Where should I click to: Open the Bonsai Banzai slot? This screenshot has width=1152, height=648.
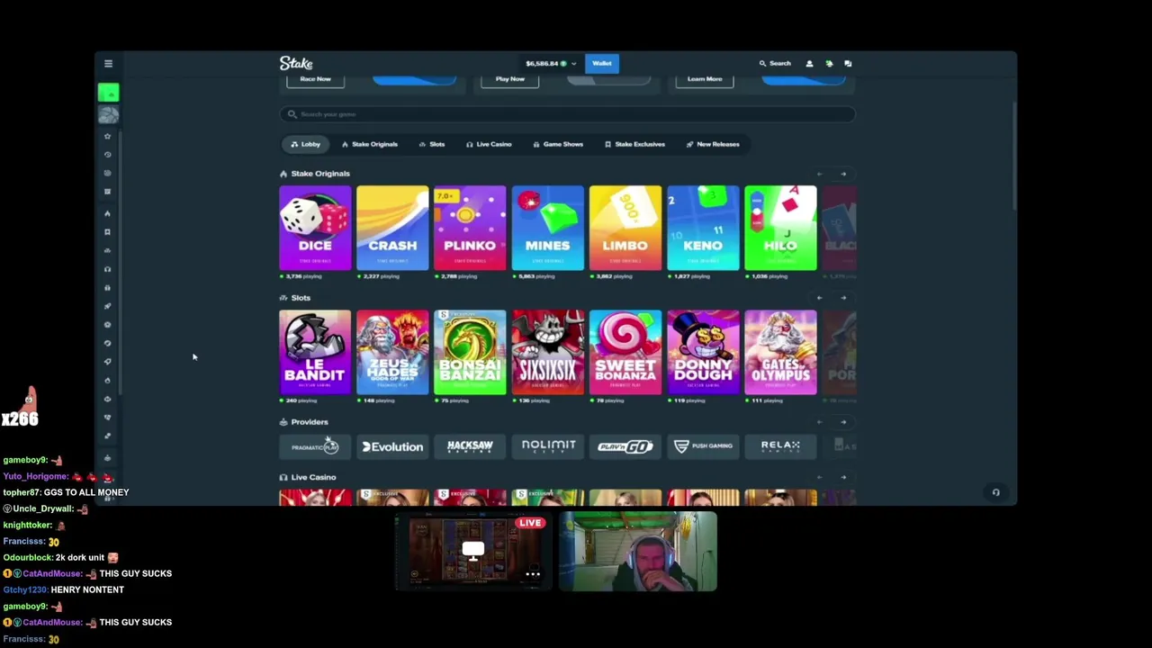pos(470,352)
